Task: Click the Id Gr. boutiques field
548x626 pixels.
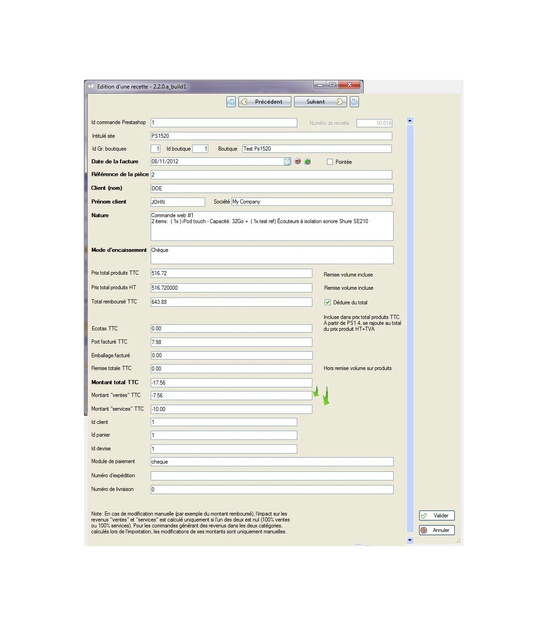Action: pyautogui.click(x=156, y=149)
